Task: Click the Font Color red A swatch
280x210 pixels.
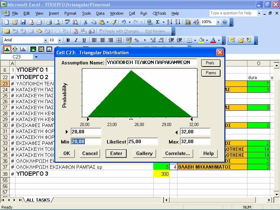Action: click(x=213, y=40)
